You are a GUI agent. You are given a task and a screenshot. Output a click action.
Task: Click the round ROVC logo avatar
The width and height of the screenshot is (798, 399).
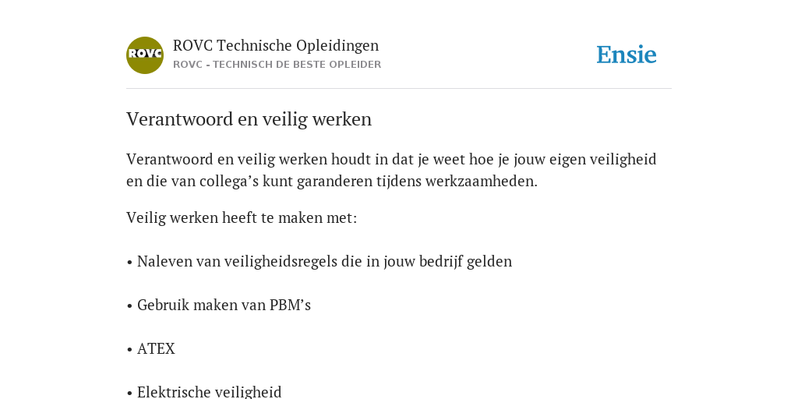click(145, 55)
